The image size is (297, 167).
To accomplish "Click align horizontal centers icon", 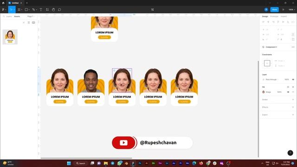I will [x=268, y=22].
